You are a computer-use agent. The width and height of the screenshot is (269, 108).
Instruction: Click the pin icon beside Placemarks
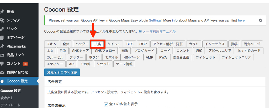[x=2, y=46]
